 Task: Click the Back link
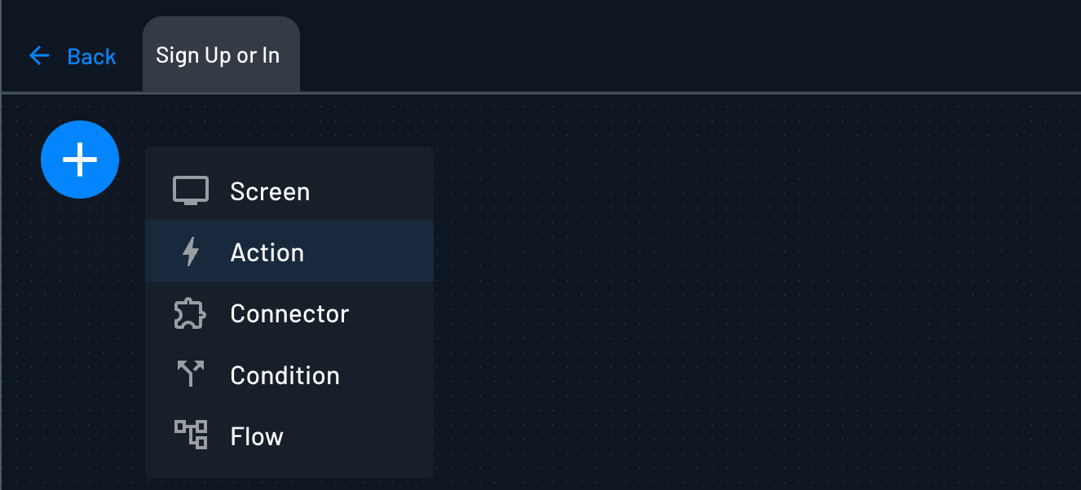point(90,56)
